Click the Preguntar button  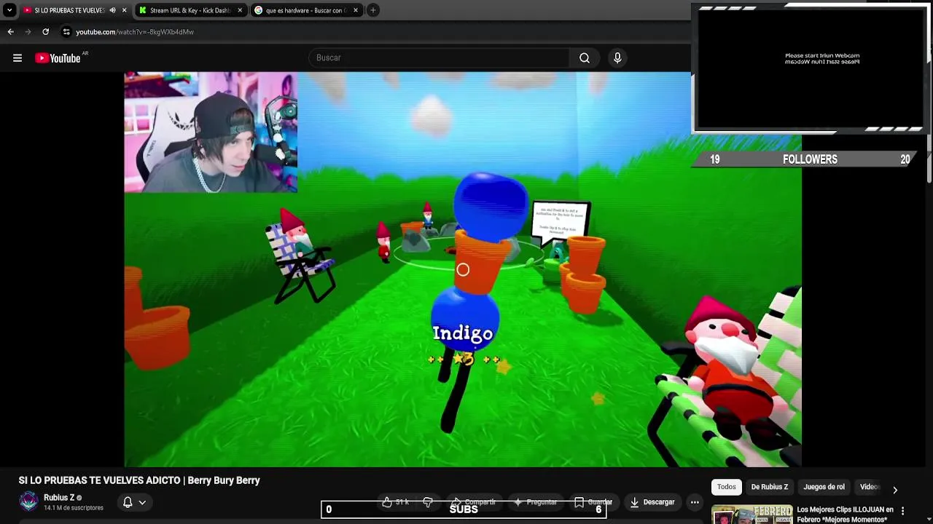[535, 502]
